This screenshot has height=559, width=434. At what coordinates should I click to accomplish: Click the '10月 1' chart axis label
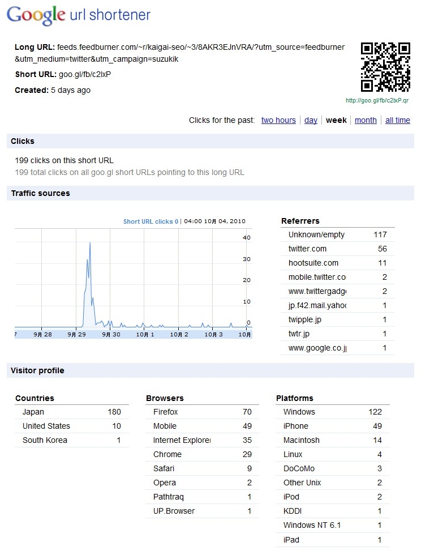(x=145, y=334)
